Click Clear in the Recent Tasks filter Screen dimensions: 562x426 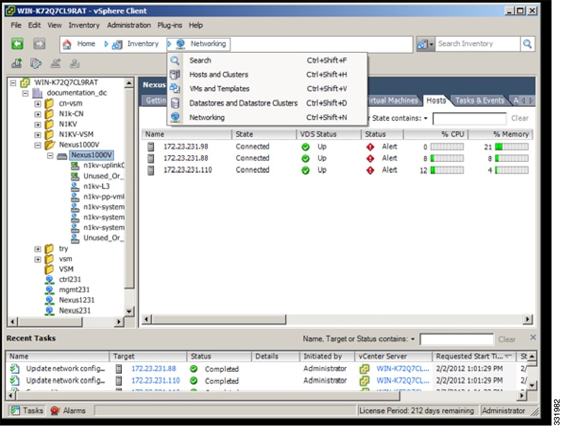(507, 339)
